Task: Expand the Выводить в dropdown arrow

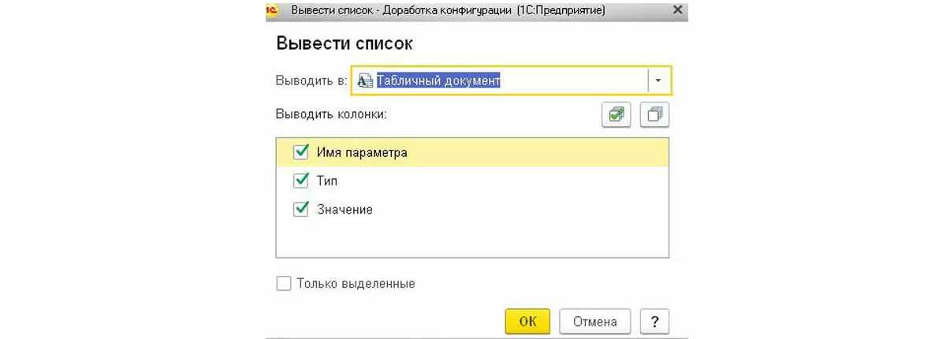Action: coord(659,80)
